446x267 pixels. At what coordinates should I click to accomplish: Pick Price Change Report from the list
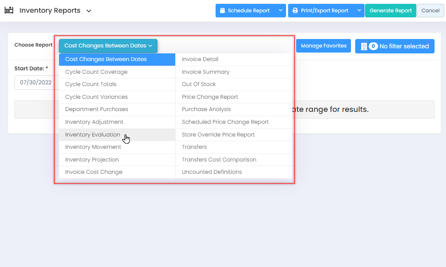(x=210, y=97)
